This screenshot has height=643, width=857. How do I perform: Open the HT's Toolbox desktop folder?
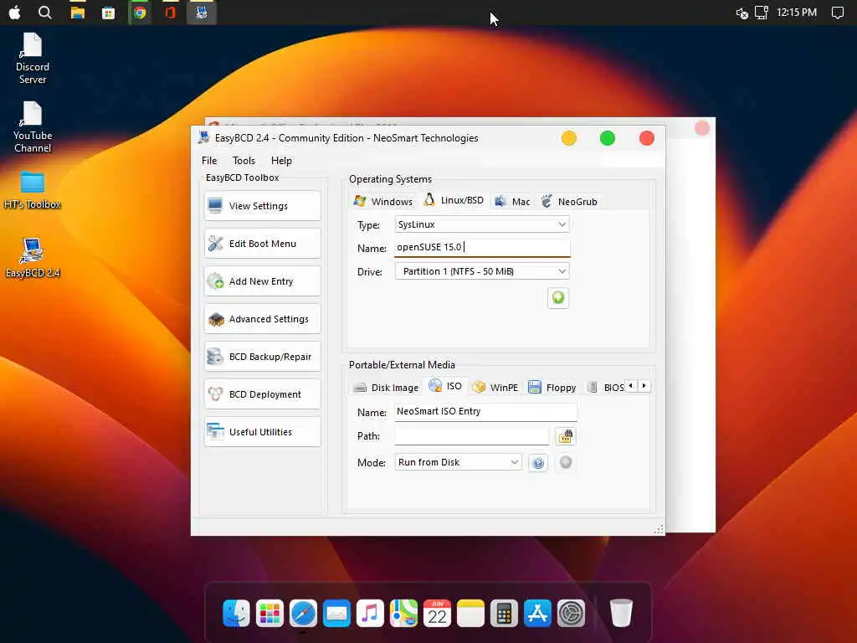[x=33, y=190]
